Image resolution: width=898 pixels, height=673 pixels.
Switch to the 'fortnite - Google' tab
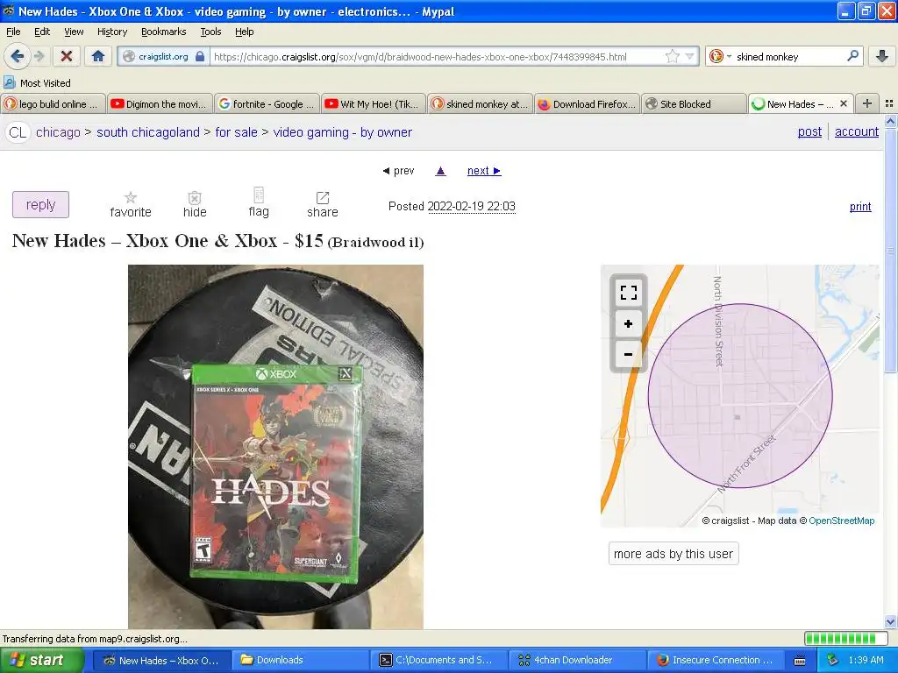pyautogui.click(x=267, y=104)
